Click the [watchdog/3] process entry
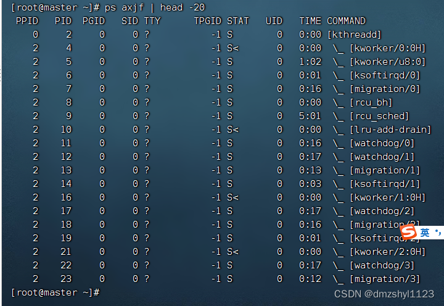Image resolution: width=444 pixels, height=306 pixels. (382, 265)
